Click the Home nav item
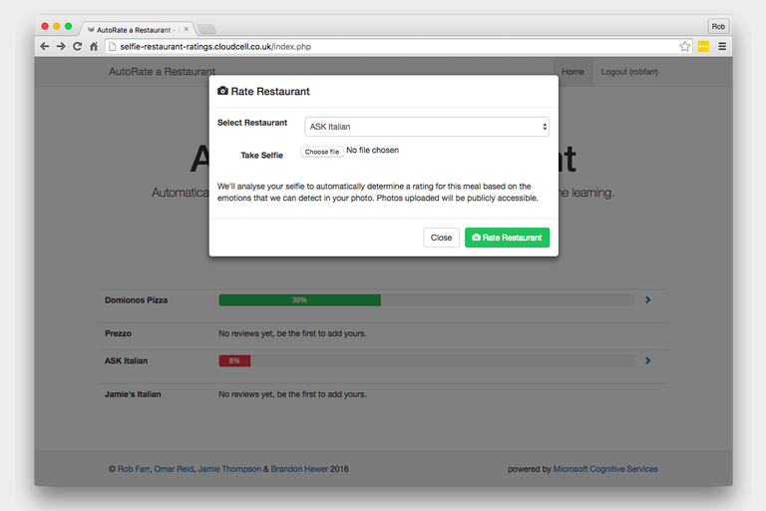766x511 pixels. [573, 72]
